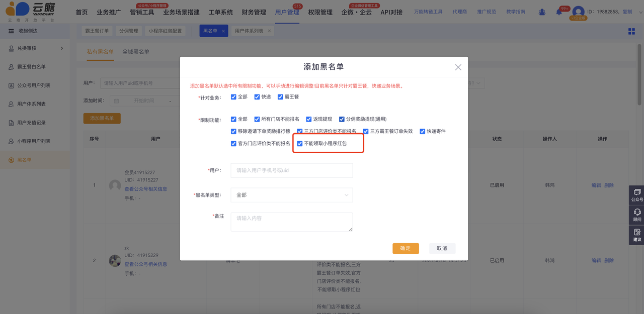Click 复制 next to the ID

[x=627, y=12]
